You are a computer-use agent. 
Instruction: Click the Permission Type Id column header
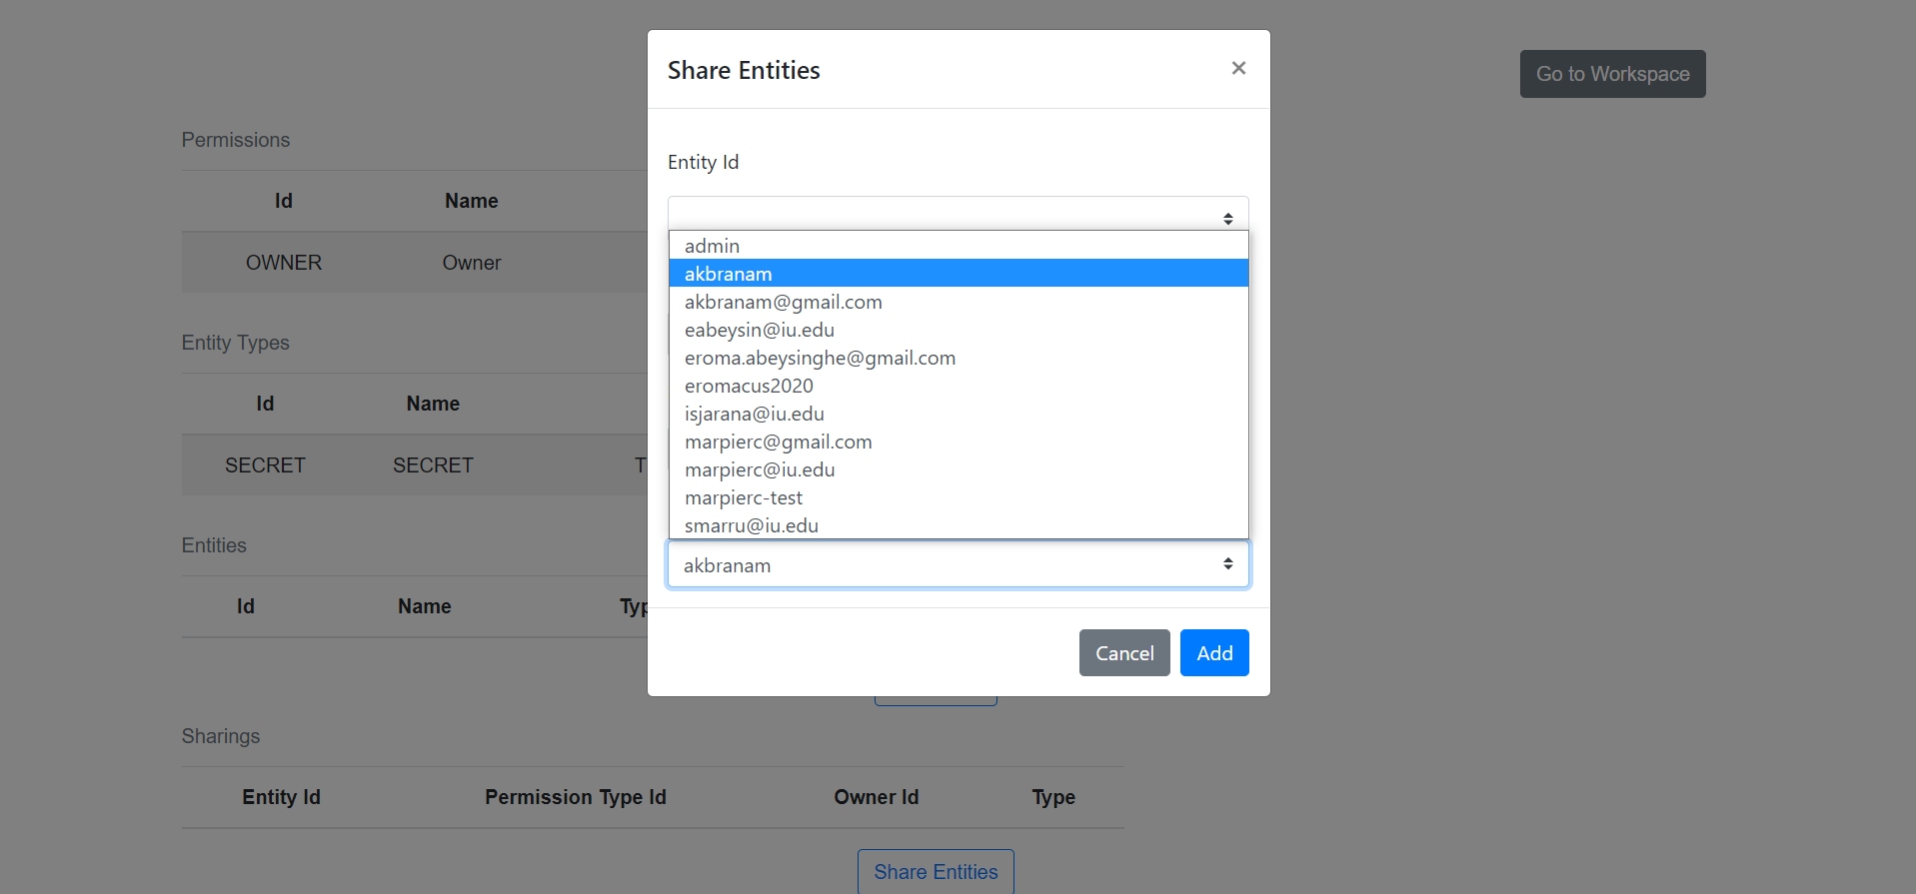point(576,797)
